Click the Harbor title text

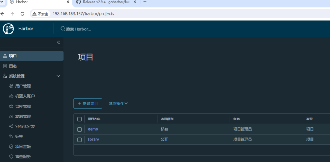point(26,29)
